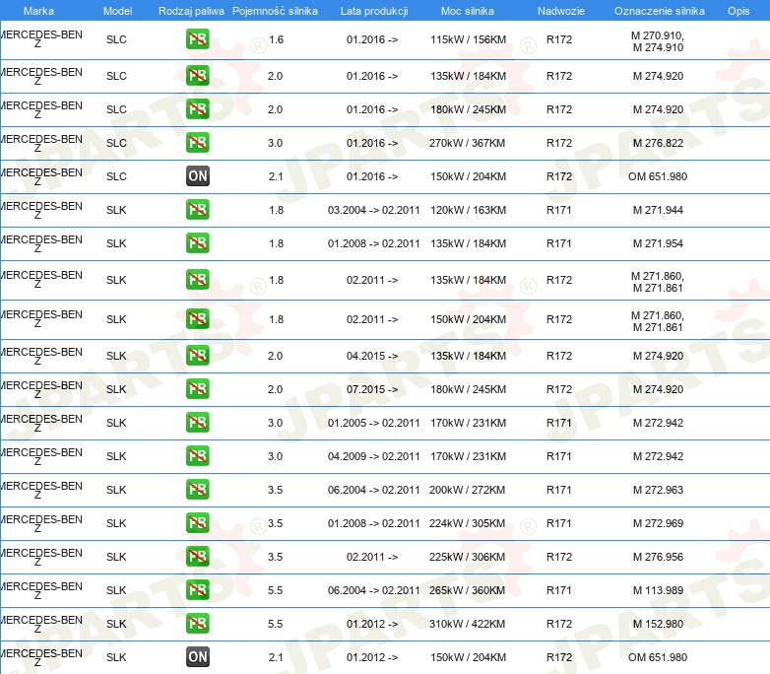Click the Opis column header

pos(738,10)
